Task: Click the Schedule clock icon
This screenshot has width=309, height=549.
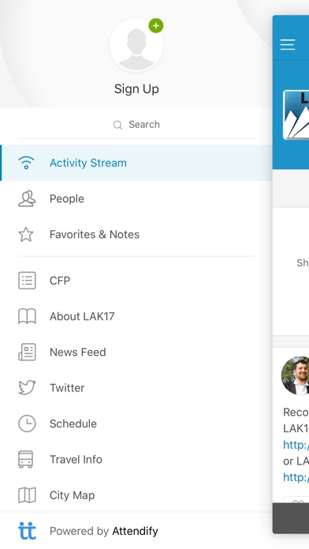Action: 27,424
